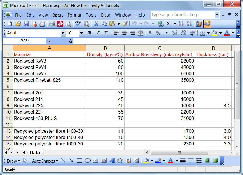Select column C header
The height and width of the screenshot is (175, 243).
pos(159,48)
